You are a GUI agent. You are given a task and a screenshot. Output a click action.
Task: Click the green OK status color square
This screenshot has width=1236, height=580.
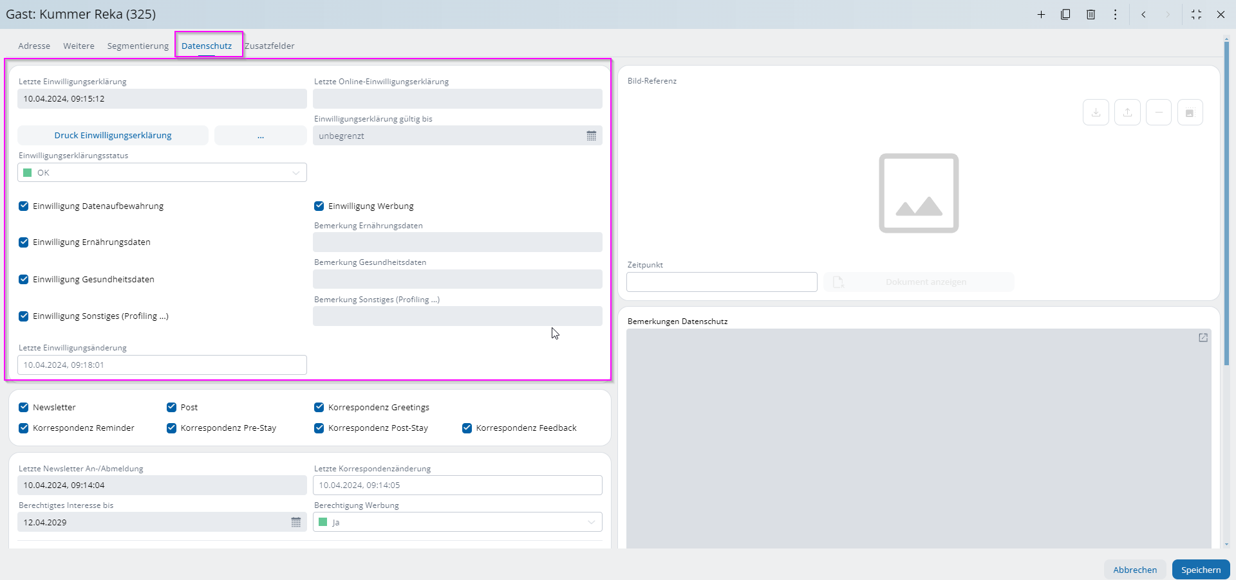tap(27, 172)
